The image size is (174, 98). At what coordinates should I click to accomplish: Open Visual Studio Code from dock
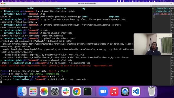pos(136,91)
